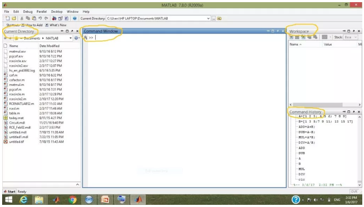364x207 pixels.
Task: Select file rcecircle2.asv
Action: 18,66
